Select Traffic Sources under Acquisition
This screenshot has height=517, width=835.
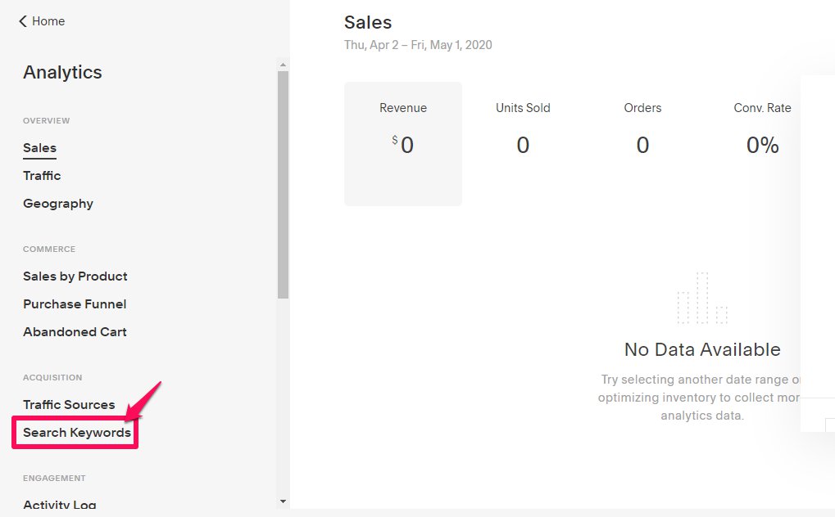click(69, 405)
